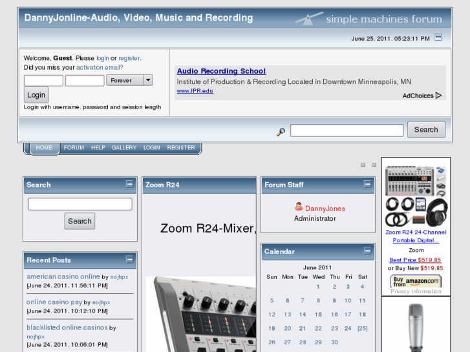Select June 30 in the calendar
This screenshot has height=352, width=470.
[334, 342]
